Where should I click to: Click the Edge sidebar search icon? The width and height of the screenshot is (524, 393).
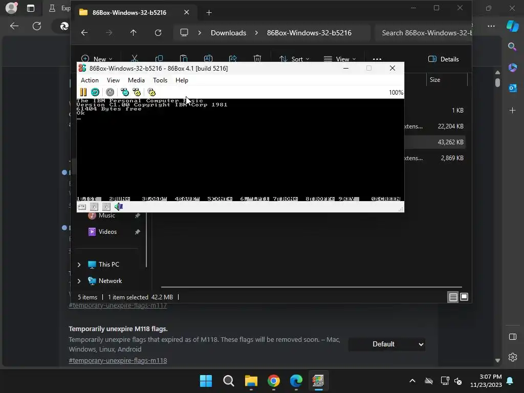[512, 47]
